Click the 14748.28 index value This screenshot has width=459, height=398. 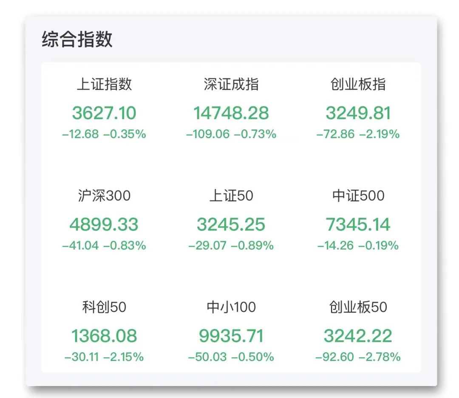click(x=231, y=113)
